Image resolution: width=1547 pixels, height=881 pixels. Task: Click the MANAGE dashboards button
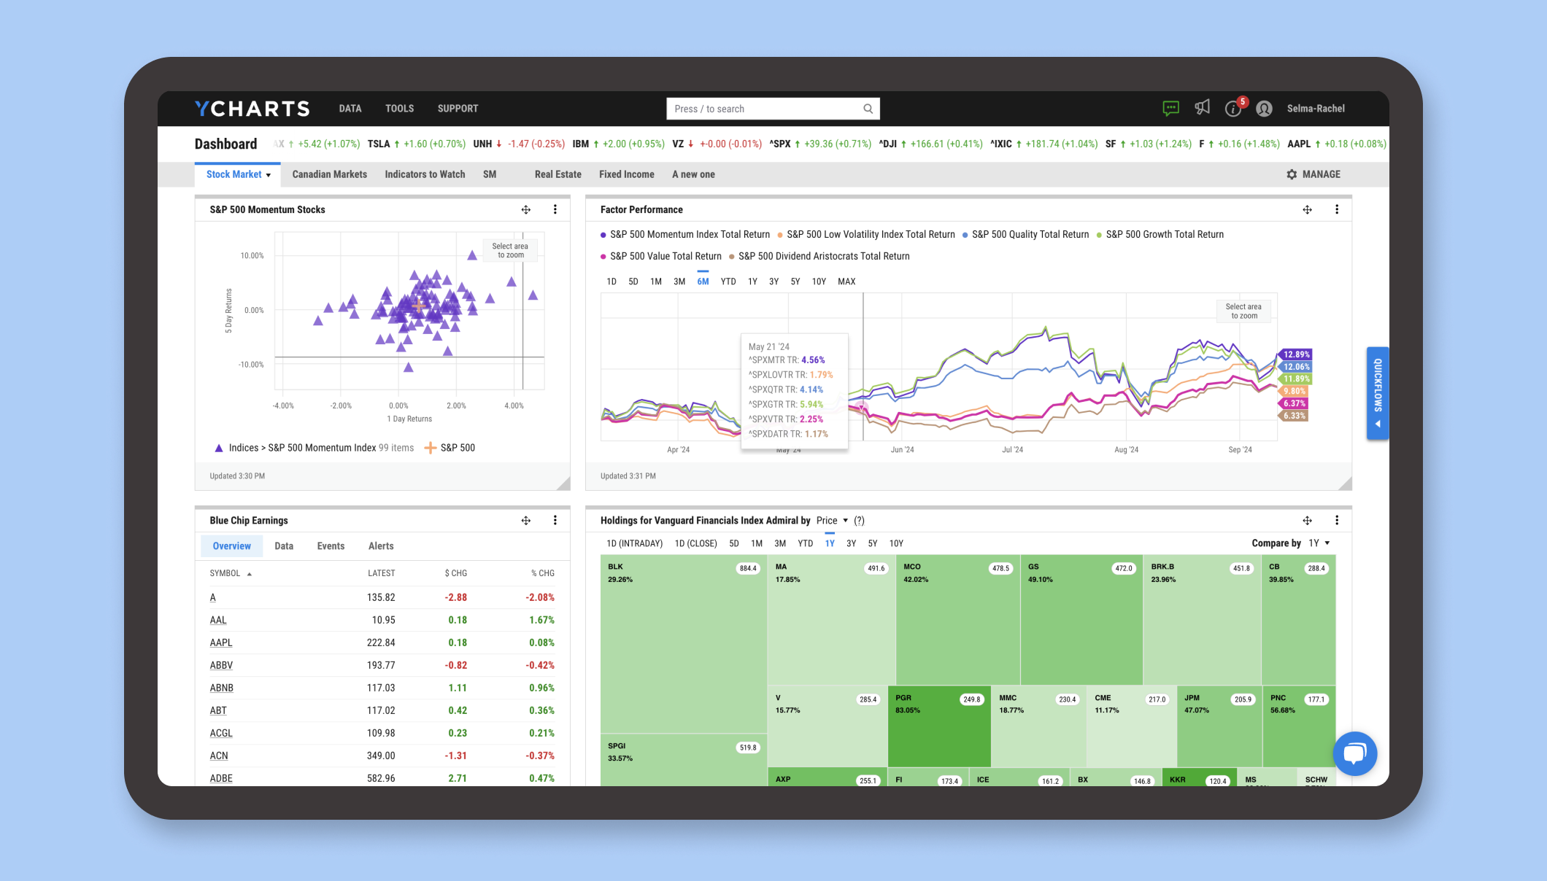pyautogui.click(x=1313, y=174)
